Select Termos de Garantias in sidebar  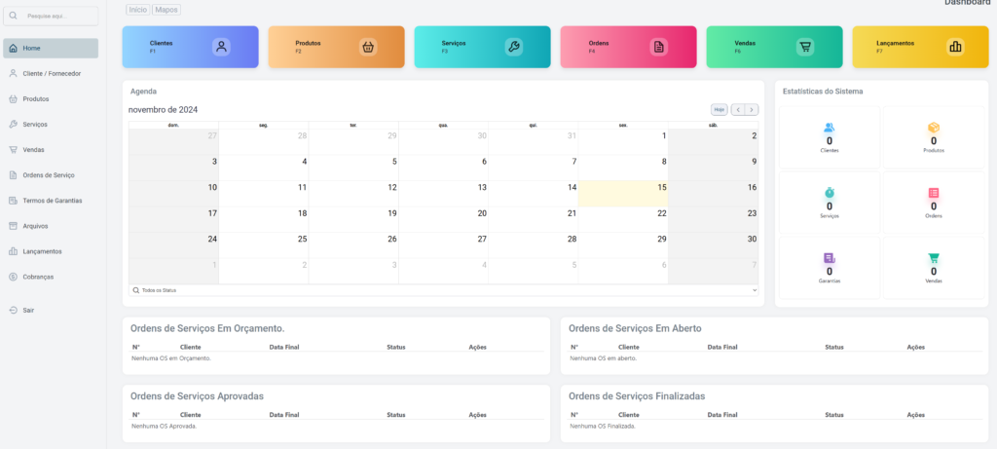[x=52, y=201]
